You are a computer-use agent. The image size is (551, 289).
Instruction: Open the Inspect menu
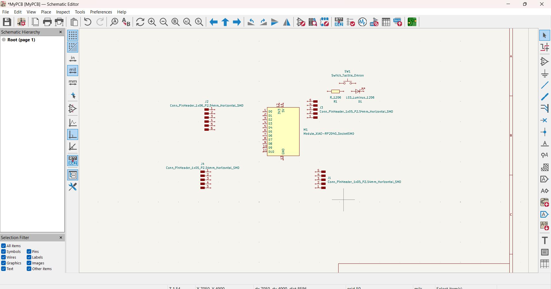click(63, 12)
